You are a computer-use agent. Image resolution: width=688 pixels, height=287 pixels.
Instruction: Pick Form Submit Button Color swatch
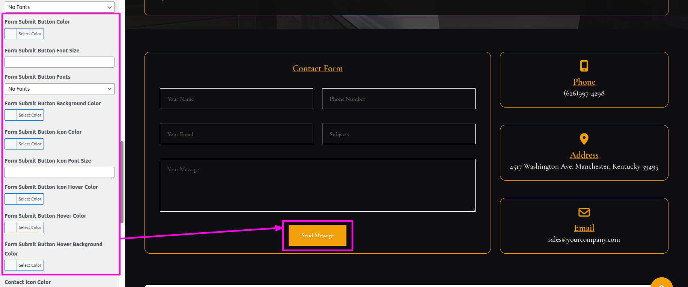point(24,34)
